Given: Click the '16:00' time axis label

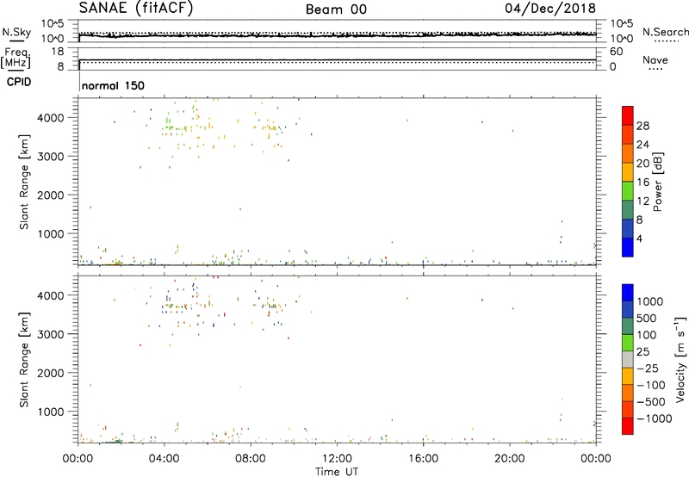Looking at the screenshot, I should (x=423, y=459).
